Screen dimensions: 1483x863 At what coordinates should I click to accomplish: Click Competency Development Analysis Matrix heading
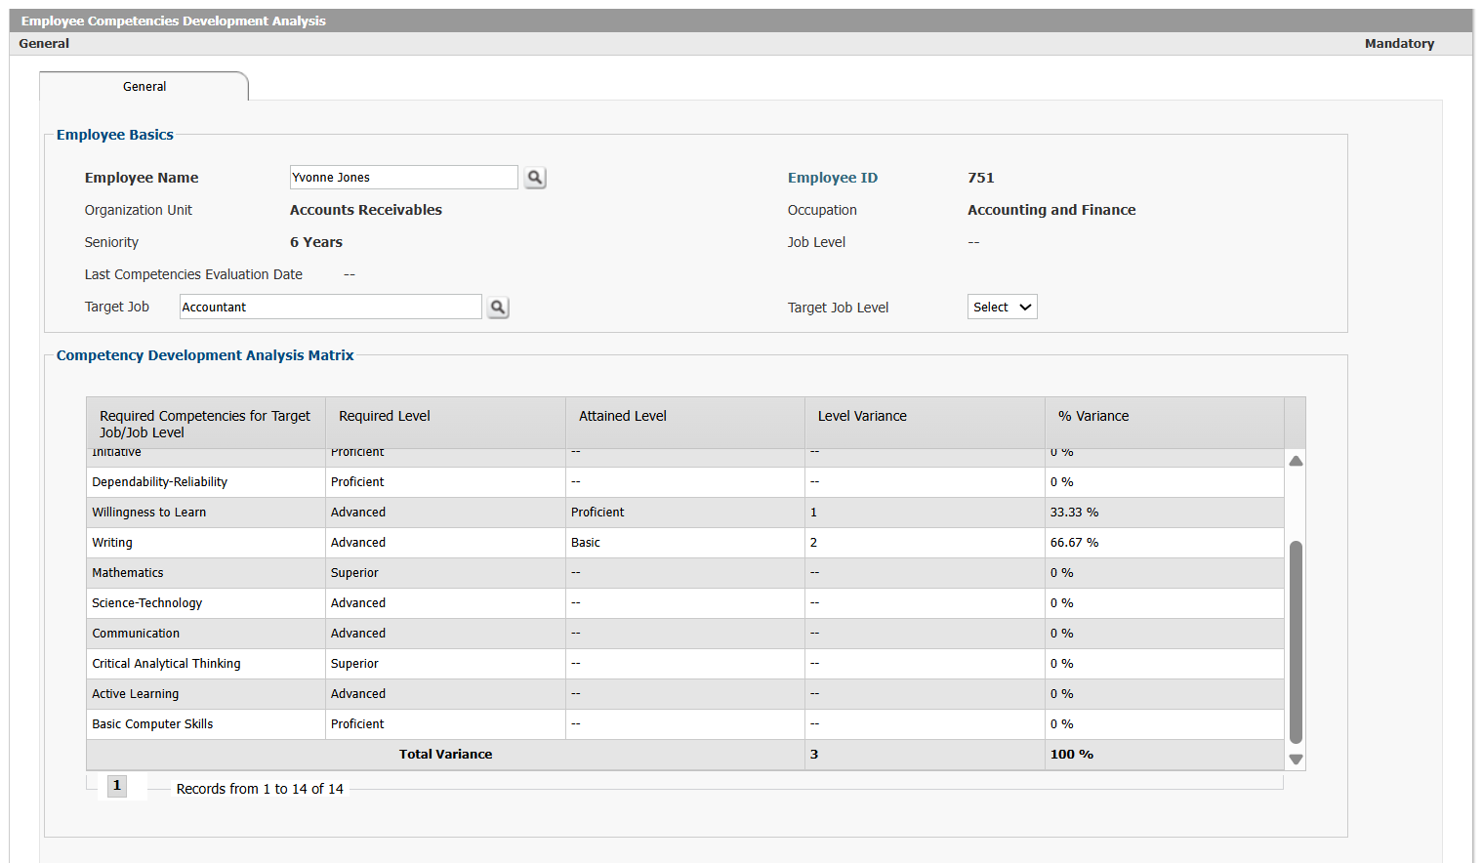[x=205, y=355]
